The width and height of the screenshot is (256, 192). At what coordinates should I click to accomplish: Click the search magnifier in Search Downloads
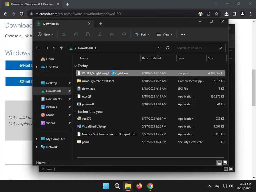pyautogui.click(x=220, y=48)
